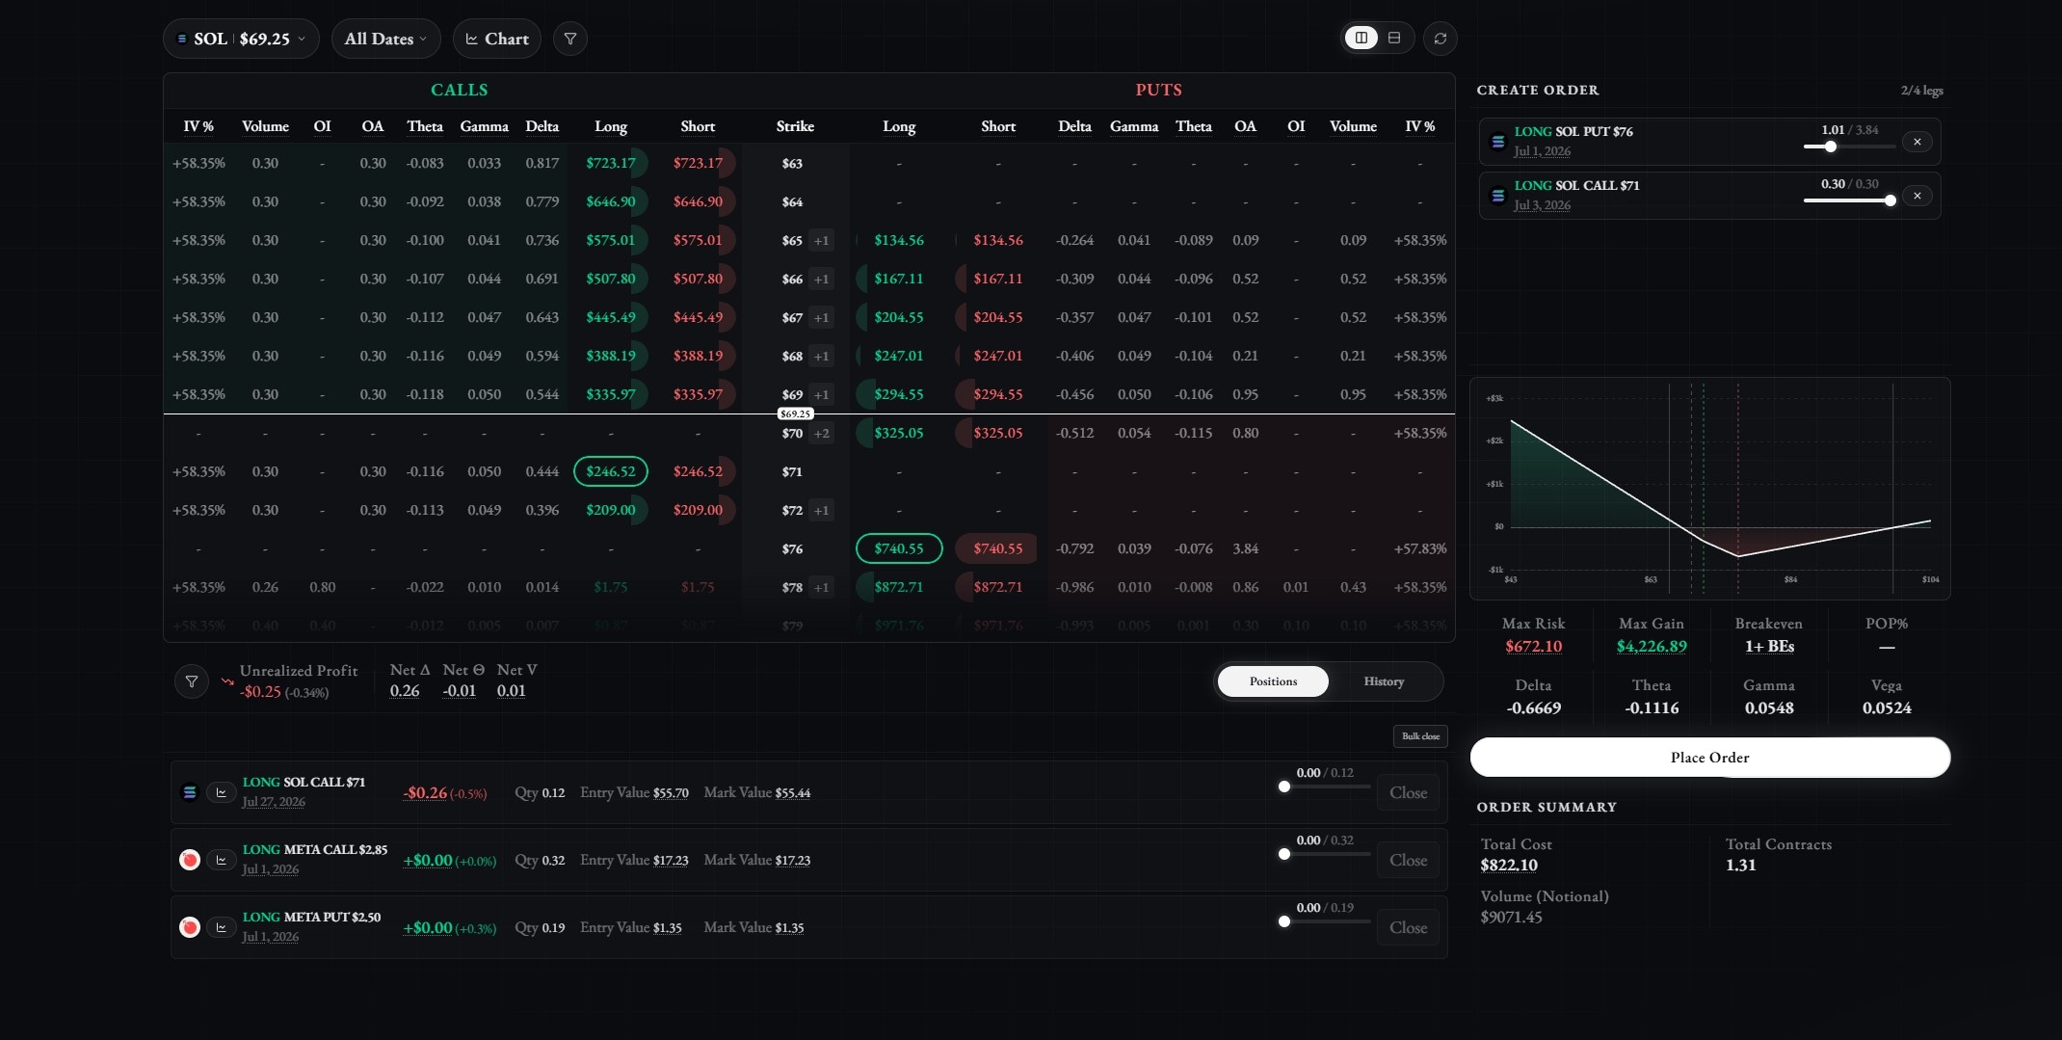Click the SOL icon on PUT $76 leg
The image size is (2062, 1040).
[1498, 142]
